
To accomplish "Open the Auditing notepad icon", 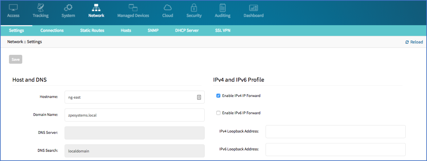I will click(x=222, y=8).
